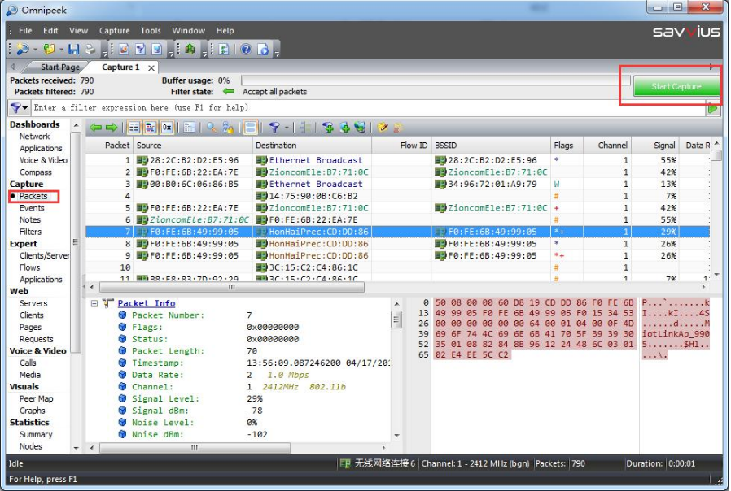Sort by the Source column header
This screenshot has height=491, width=731.
[x=193, y=146]
